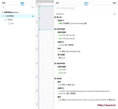Collapse the 拖动时 event block
The image size is (118, 109).
55,78
